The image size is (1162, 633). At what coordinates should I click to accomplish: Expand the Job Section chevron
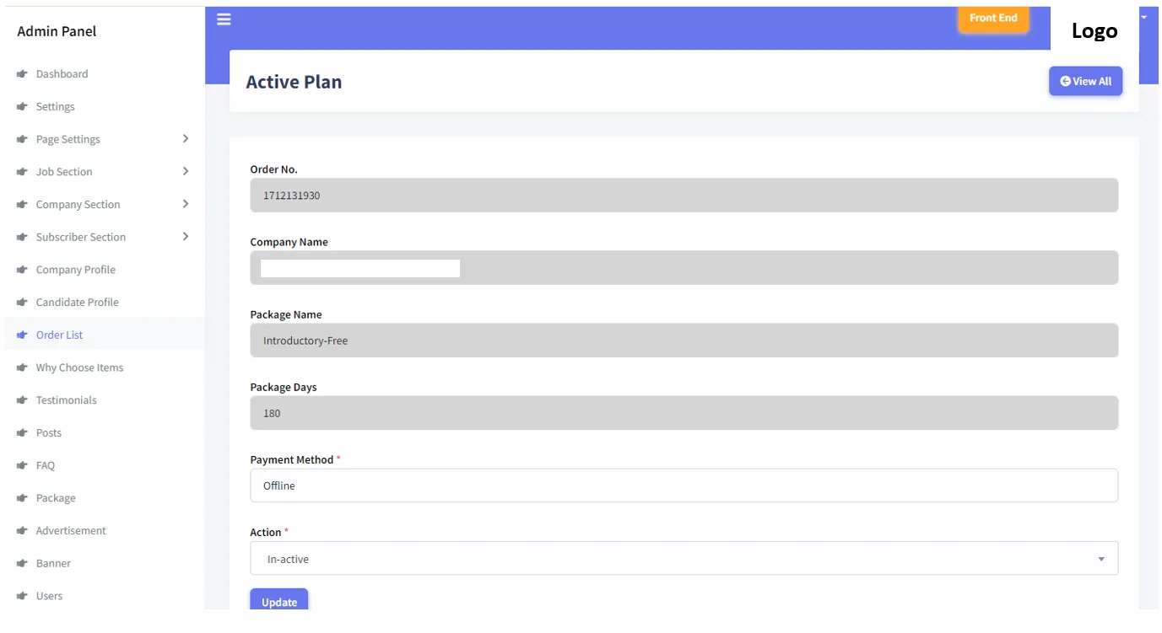(x=186, y=172)
